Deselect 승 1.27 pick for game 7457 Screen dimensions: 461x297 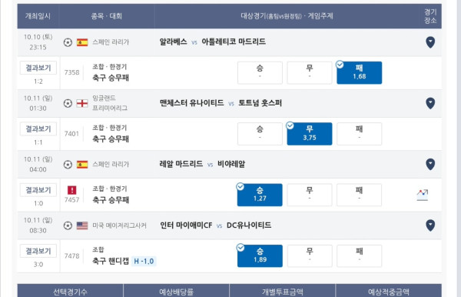(x=260, y=195)
